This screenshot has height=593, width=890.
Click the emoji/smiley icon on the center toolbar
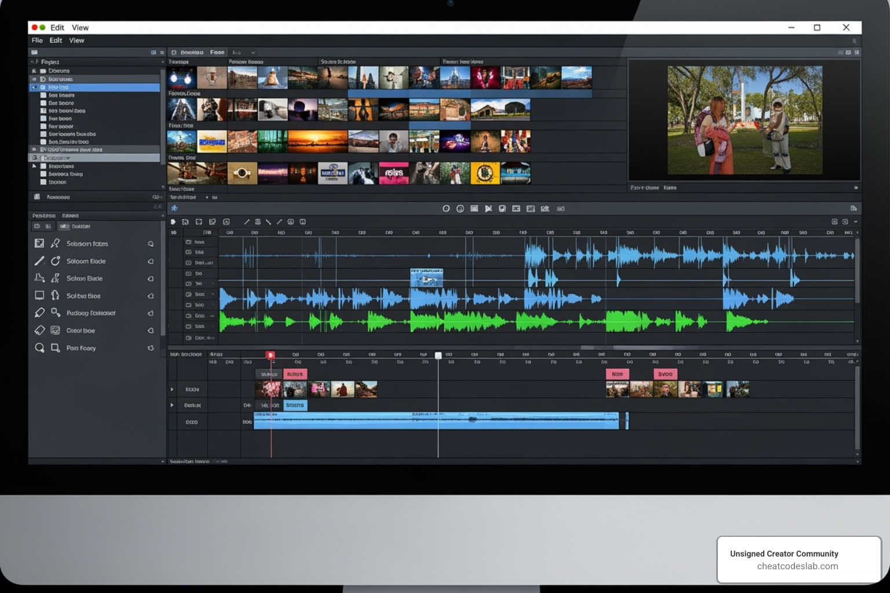(x=461, y=208)
